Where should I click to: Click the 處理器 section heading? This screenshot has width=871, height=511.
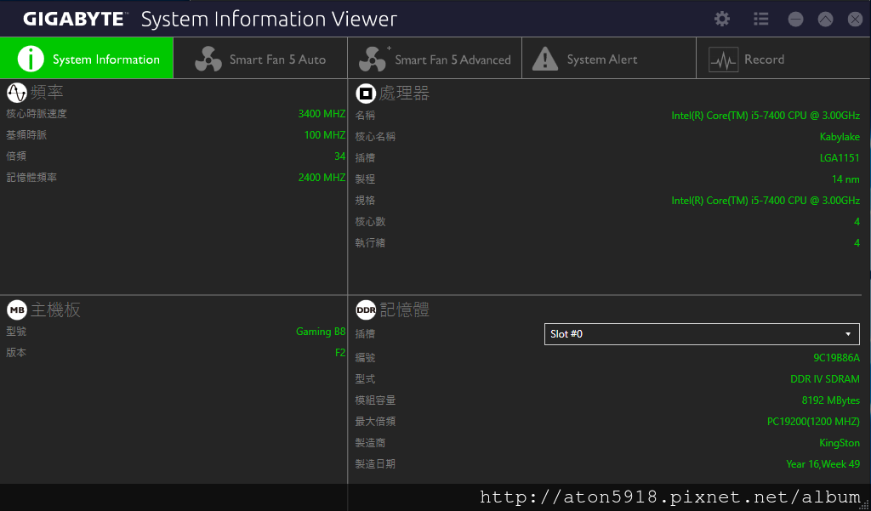(404, 94)
